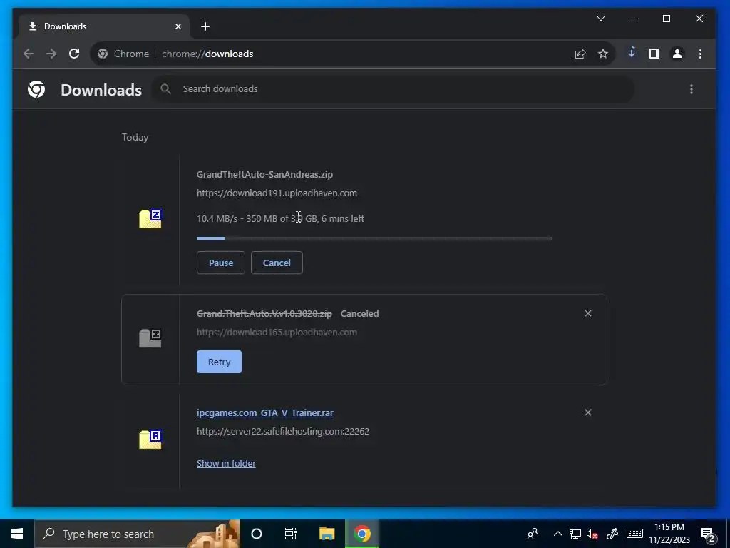Open the Windows Start menu
The image size is (730, 548).
pos(17,534)
